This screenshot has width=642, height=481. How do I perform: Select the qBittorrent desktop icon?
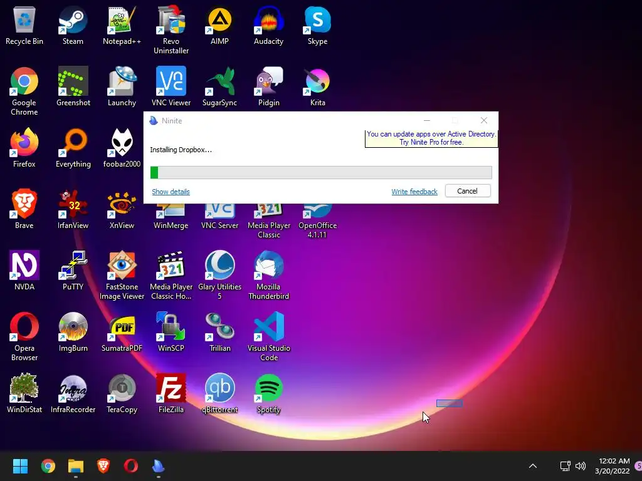[x=220, y=393]
